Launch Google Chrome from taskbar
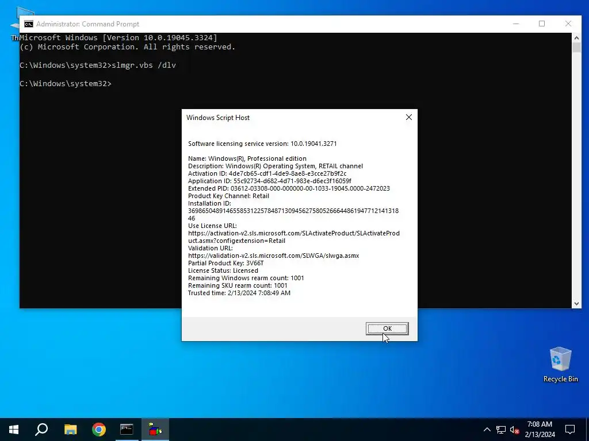Viewport: 589px width, 441px height. coord(99,430)
